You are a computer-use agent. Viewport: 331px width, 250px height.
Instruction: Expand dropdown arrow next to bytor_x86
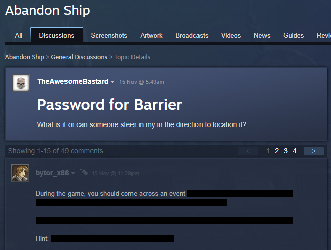pyautogui.click(x=73, y=173)
